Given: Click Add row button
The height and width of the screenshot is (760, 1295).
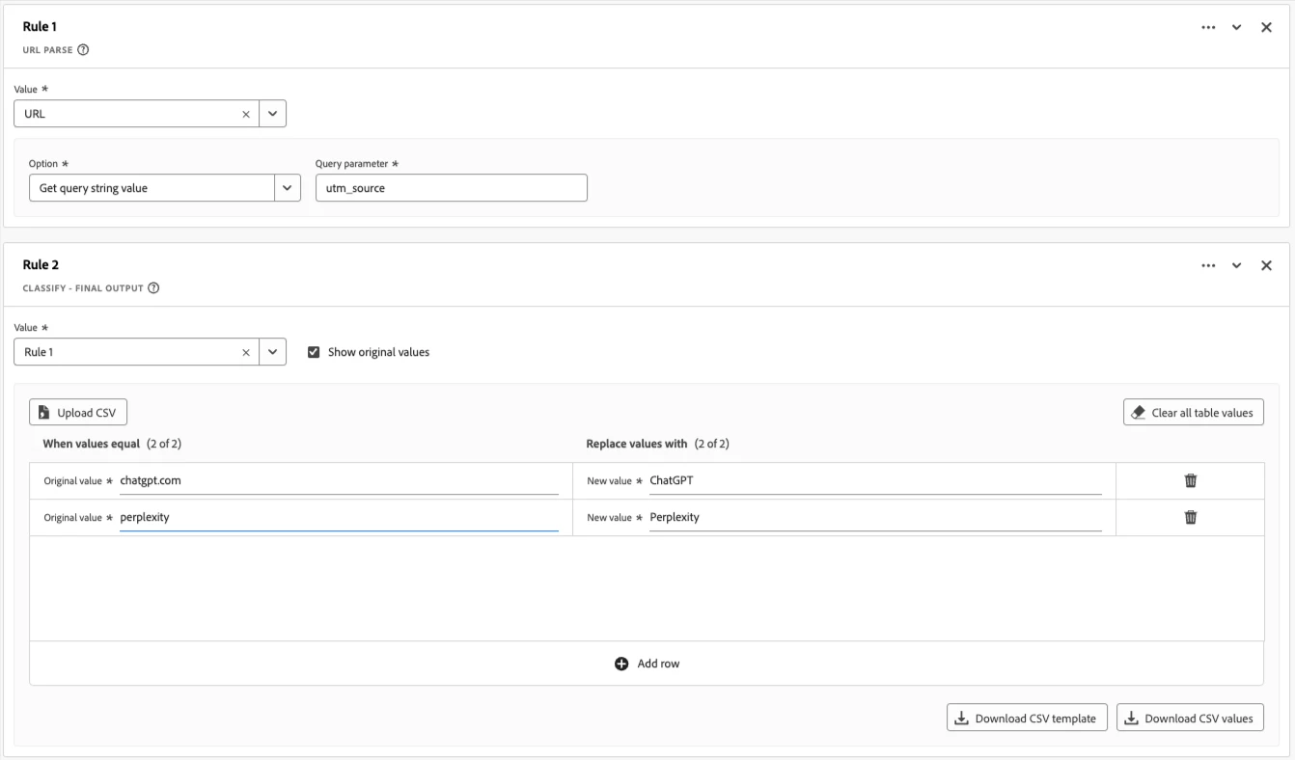Looking at the screenshot, I should (647, 664).
